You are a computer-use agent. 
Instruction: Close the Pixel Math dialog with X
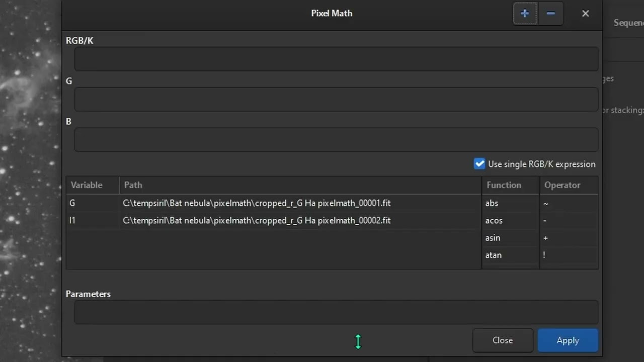585,14
